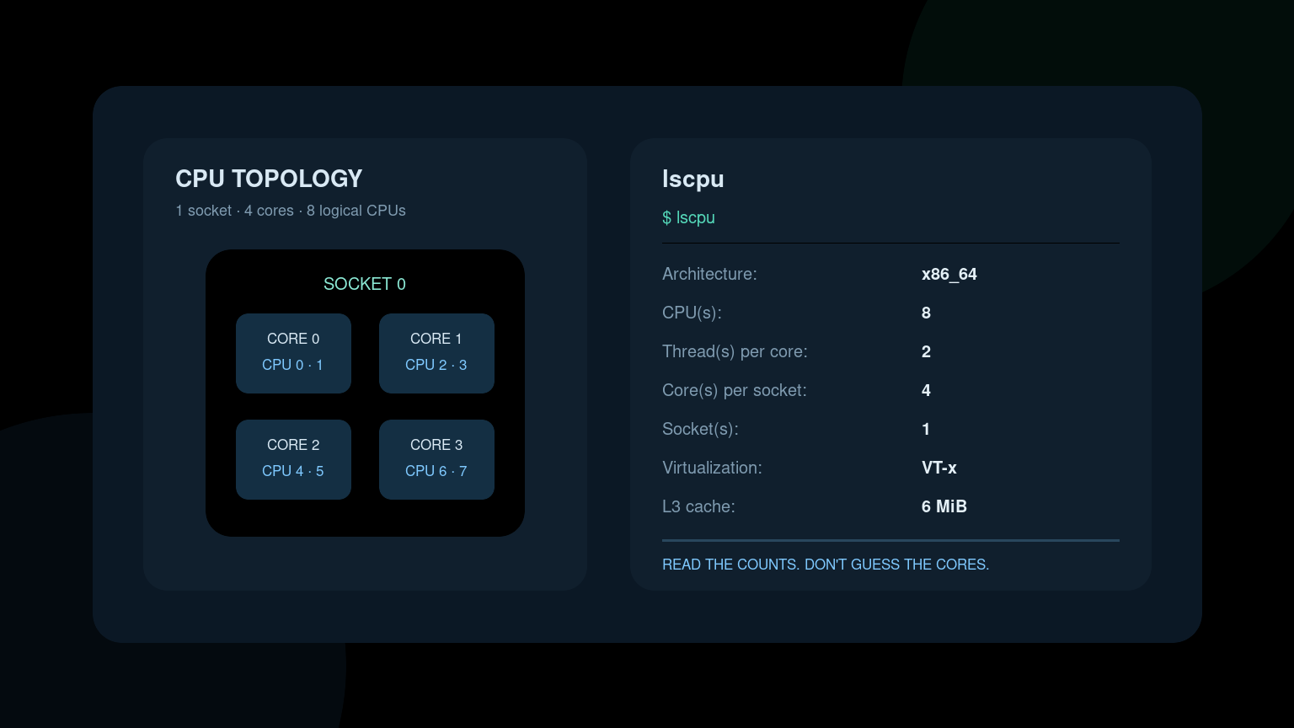Click the 'Virtualization:' label
This screenshot has height=728, width=1294.
(712, 468)
